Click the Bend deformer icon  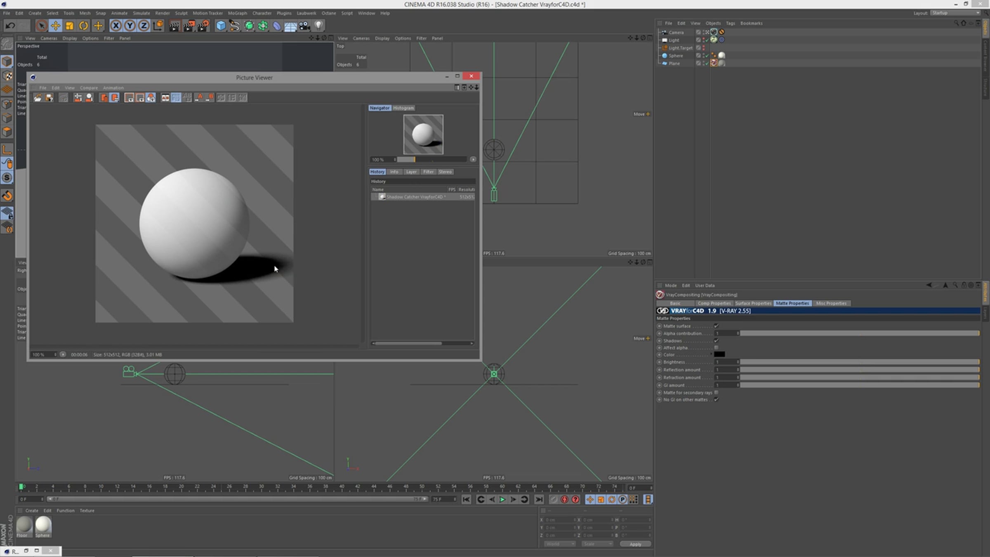(x=277, y=26)
